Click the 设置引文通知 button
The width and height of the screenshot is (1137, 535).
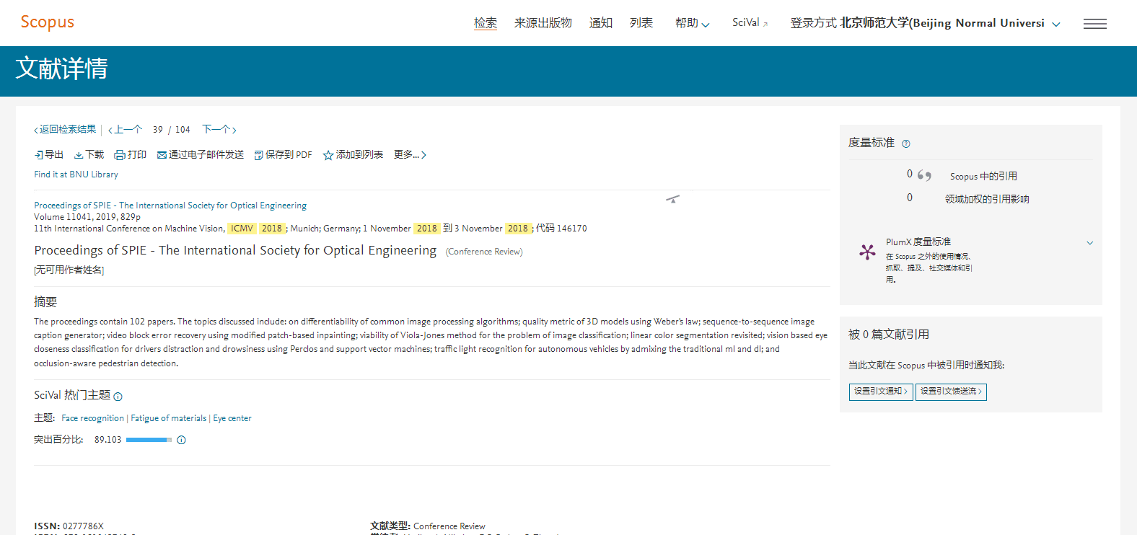[x=880, y=392]
